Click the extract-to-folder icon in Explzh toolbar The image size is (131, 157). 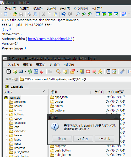click(x=15, y=71)
